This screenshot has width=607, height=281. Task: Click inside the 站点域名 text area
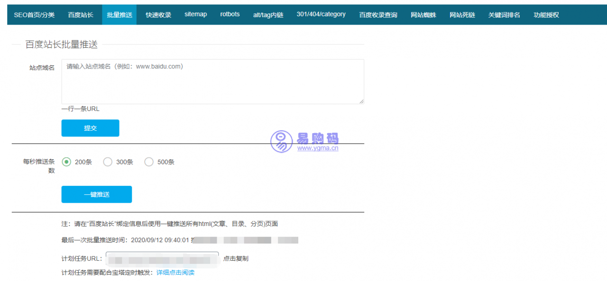pyautogui.click(x=212, y=81)
